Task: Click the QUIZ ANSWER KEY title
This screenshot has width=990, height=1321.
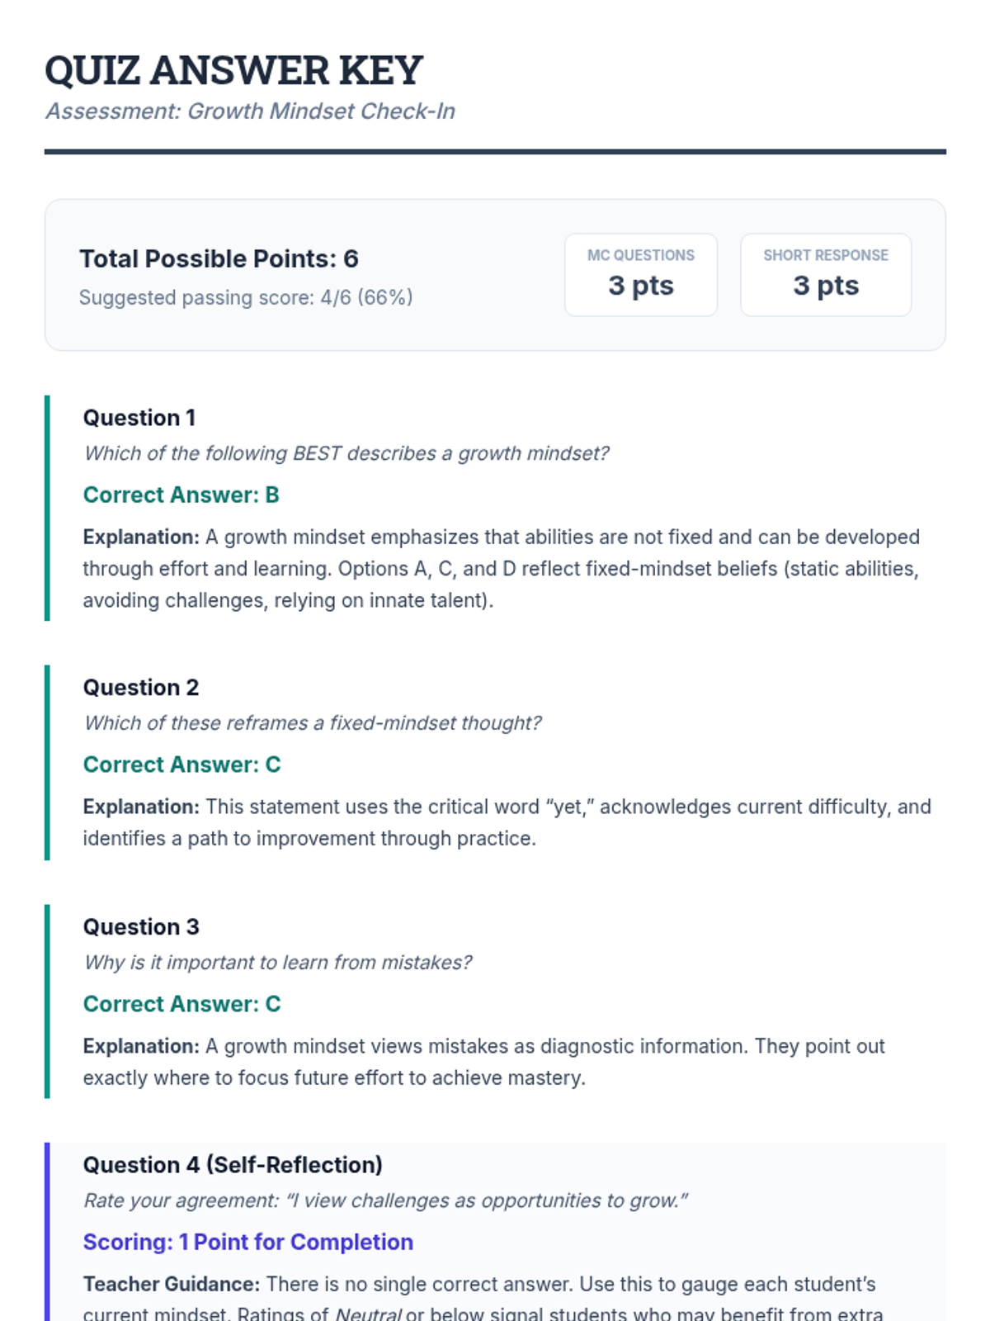Action: coord(233,70)
